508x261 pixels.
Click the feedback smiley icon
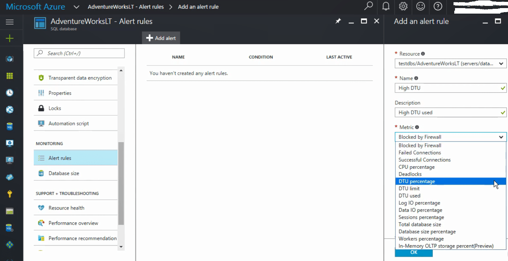(x=420, y=6)
